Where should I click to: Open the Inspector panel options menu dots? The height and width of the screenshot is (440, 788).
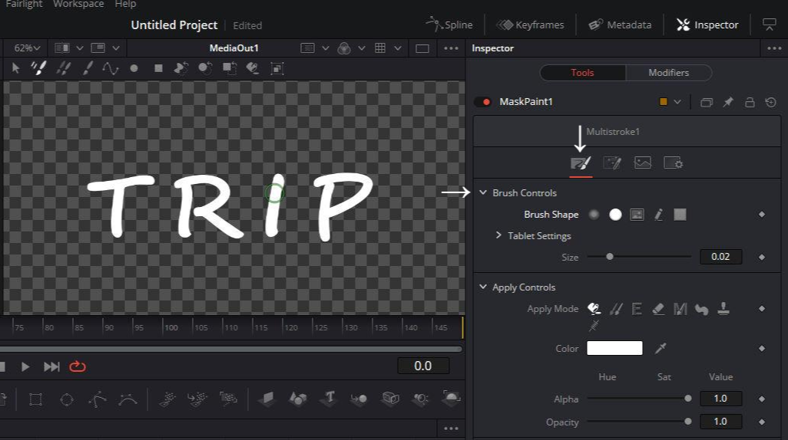coord(774,48)
